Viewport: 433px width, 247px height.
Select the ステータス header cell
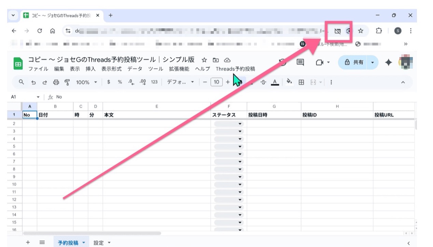click(229, 115)
